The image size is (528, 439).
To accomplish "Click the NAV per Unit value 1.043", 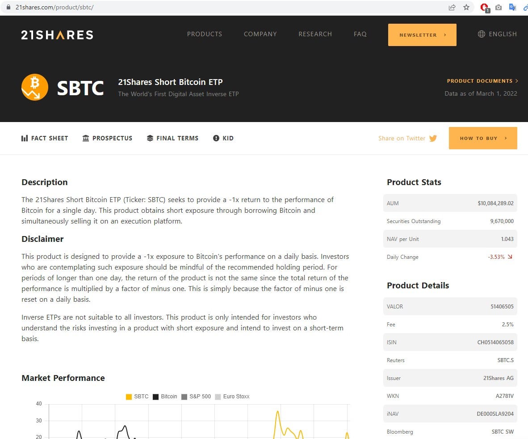I will [x=507, y=239].
